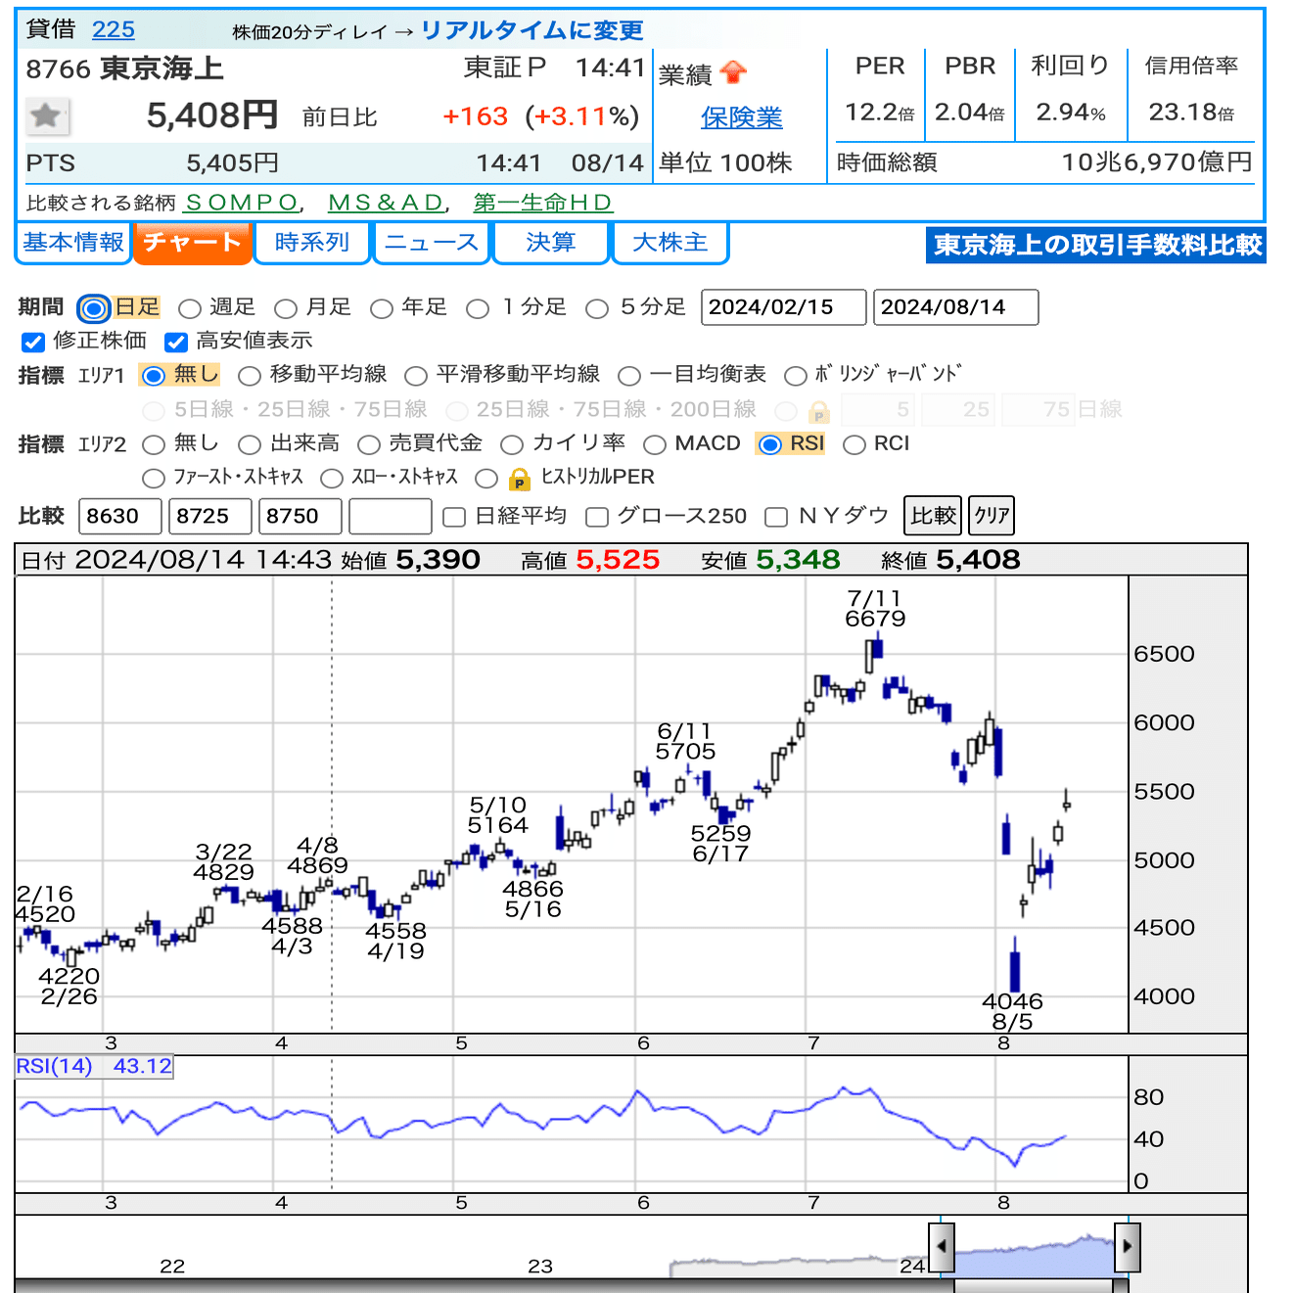The height and width of the screenshot is (1293, 1293).
Task: Check グロース250 comparison checkbox
Action: (597, 517)
